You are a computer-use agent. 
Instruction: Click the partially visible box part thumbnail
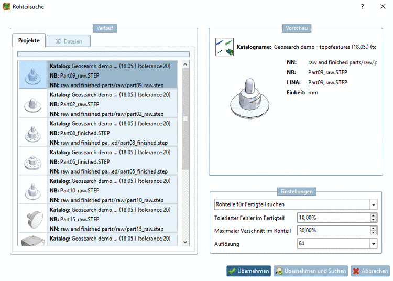(x=33, y=240)
